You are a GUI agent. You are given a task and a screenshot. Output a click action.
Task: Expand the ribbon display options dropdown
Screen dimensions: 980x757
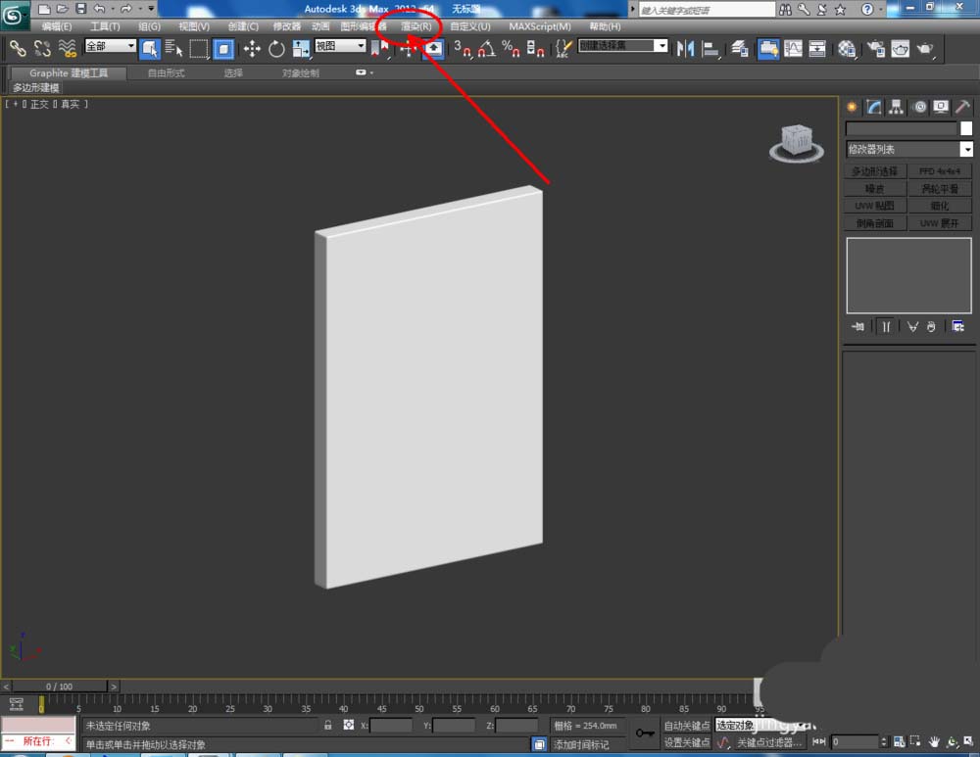click(x=364, y=72)
